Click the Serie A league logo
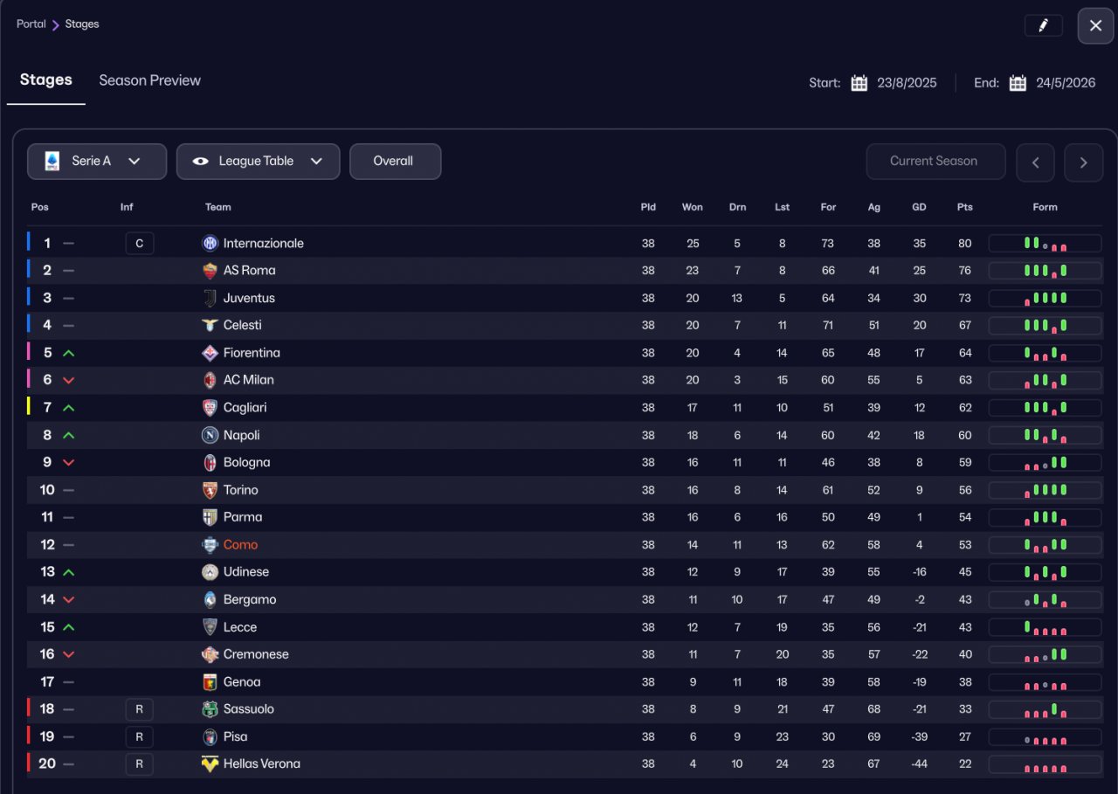This screenshot has height=794, width=1118. (x=52, y=162)
